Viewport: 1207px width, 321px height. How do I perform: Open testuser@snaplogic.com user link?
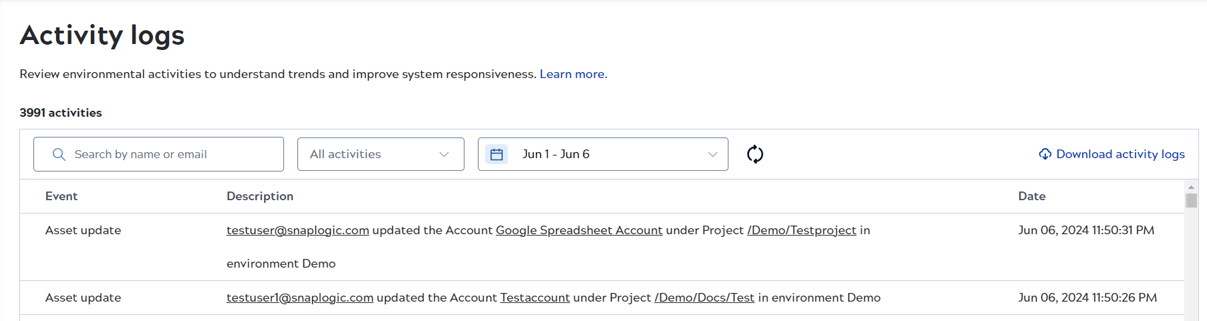(297, 230)
